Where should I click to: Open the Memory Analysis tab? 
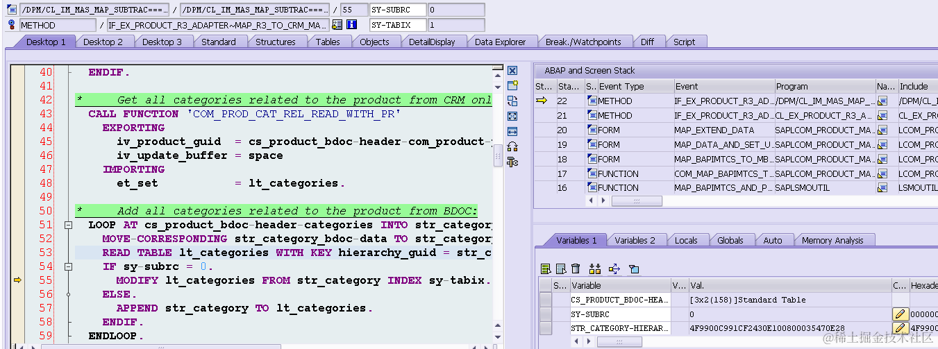click(832, 240)
